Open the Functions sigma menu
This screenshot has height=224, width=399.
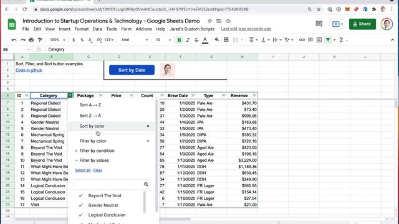(x=341, y=40)
